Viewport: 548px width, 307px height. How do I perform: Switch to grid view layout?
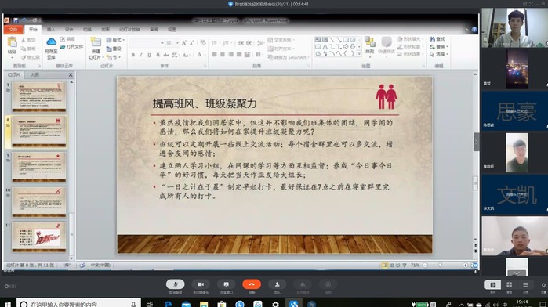tap(510, 284)
